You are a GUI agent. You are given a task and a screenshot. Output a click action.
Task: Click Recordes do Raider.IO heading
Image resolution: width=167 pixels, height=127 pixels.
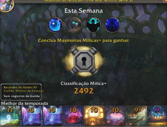[20, 87]
